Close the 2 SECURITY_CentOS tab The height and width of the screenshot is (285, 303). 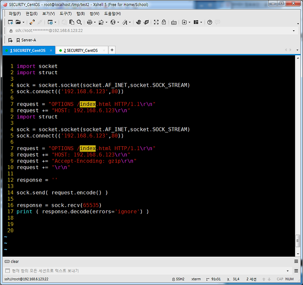tap(104, 50)
